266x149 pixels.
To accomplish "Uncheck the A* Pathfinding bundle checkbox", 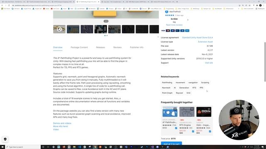I will pyautogui.click(x=176, y=128).
